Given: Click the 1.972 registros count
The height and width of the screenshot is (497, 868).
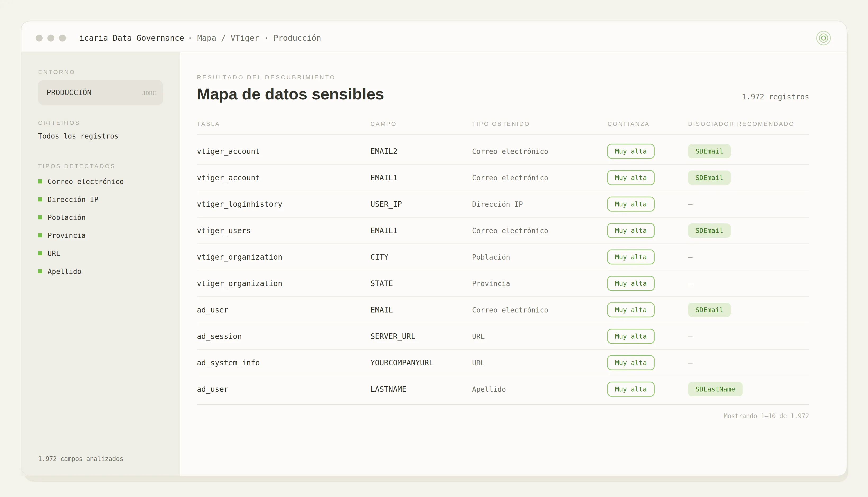Looking at the screenshot, I should click(x=775, y=97).
